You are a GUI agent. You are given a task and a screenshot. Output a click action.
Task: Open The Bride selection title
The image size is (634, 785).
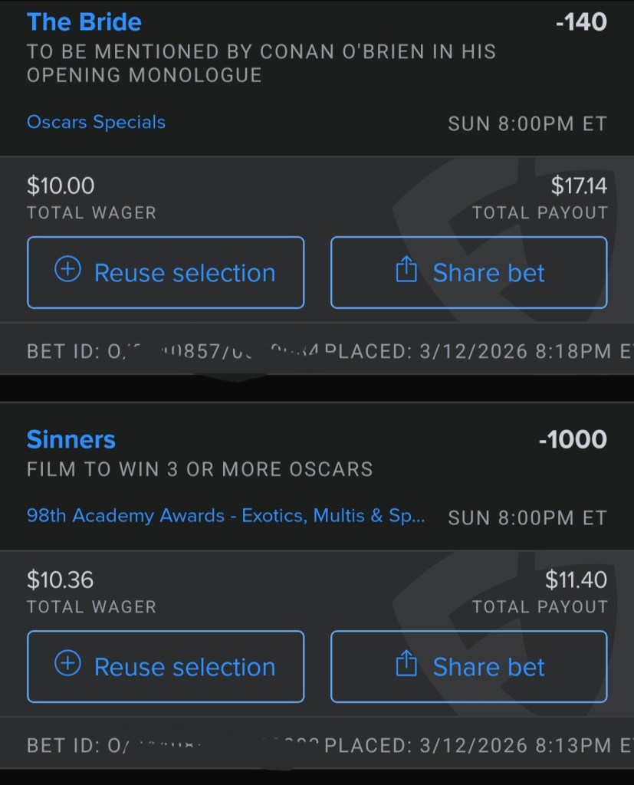84,21
